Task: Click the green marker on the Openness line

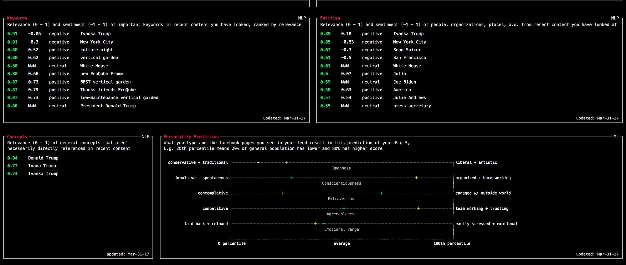Action: (286, 162)
